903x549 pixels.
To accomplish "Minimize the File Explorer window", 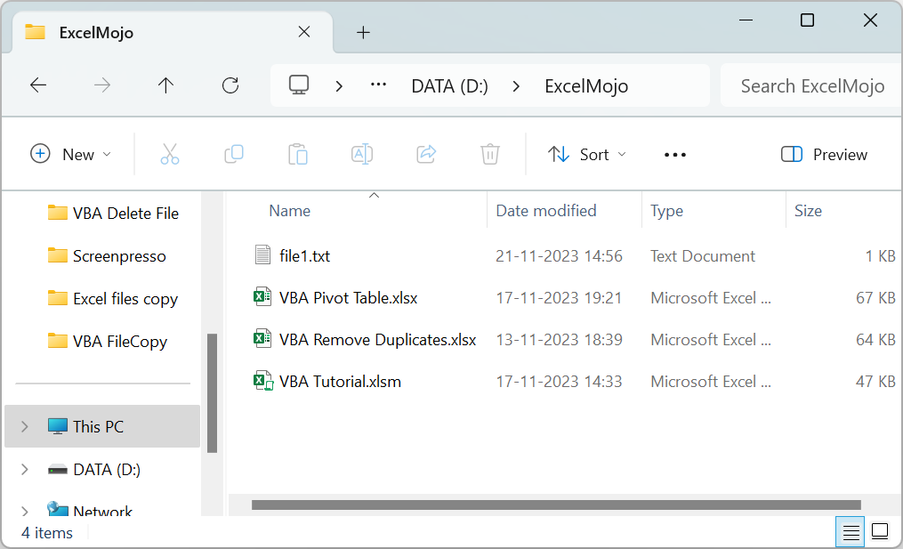I will pos(746,20).
